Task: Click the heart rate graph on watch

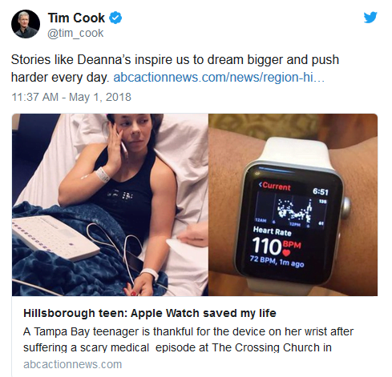Action: tap(291, 211)
